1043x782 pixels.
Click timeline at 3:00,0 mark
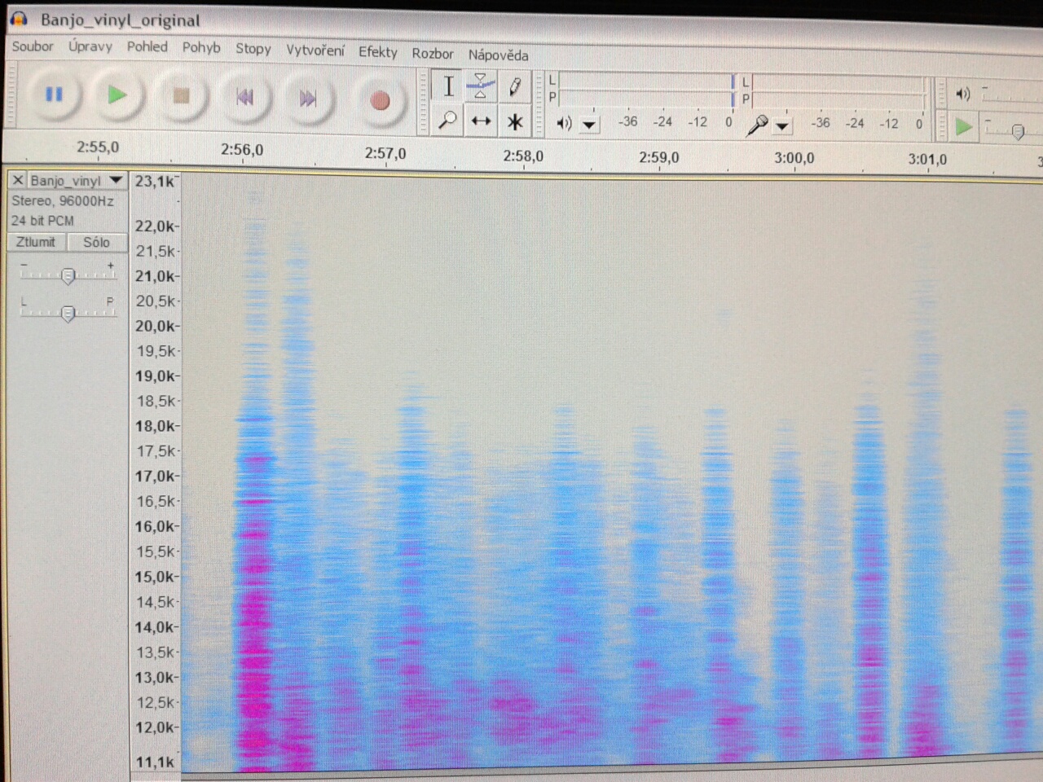(x=794, y=158)
